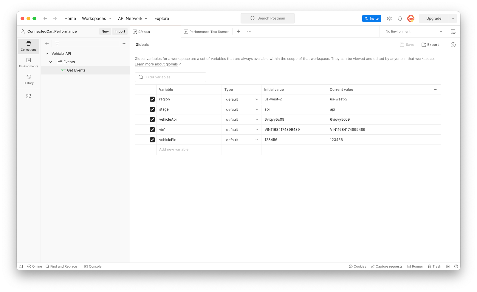This screenshot has width=477, height=292.
Task: Open the tab bar more options
Action: (249, 32)
